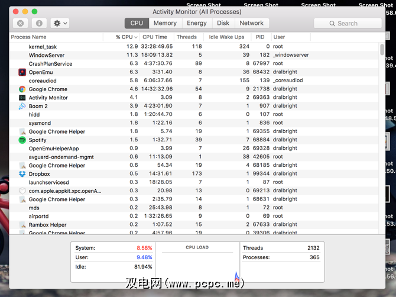Select the Network tab
Screen dimensions: 396x297
[251, 23]
